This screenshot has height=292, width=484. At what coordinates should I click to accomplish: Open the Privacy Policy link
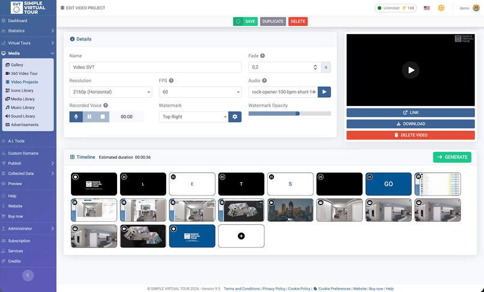(274, 289)
